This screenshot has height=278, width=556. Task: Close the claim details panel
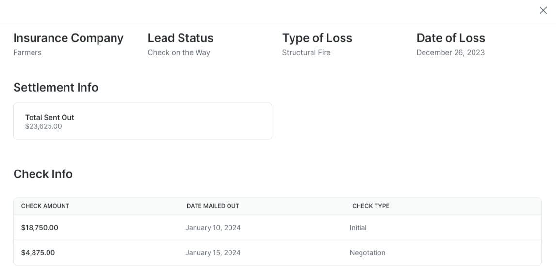[543, 10]
